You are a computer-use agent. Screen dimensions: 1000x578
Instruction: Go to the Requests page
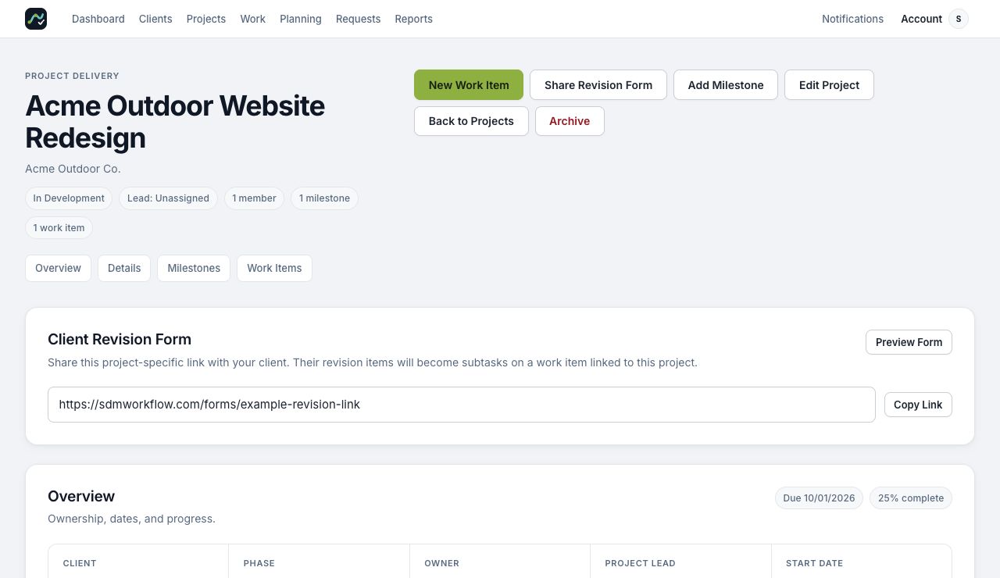coord(359,19)
